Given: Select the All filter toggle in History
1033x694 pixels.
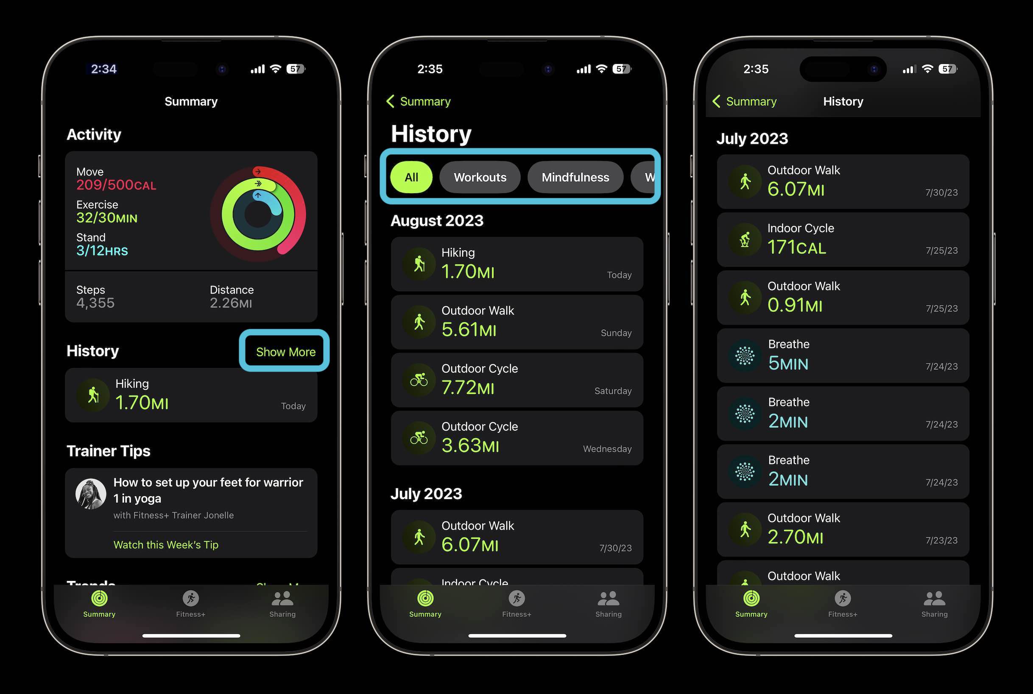Looking at the screenshot, I should (411, 177).
